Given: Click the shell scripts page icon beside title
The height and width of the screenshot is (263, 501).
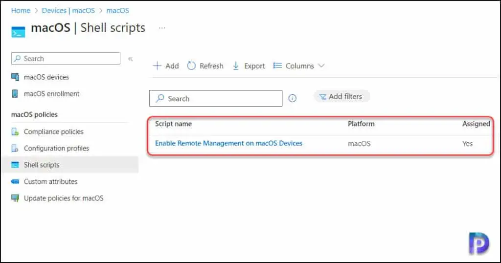Looking at the screenshot, I should 18,32.
